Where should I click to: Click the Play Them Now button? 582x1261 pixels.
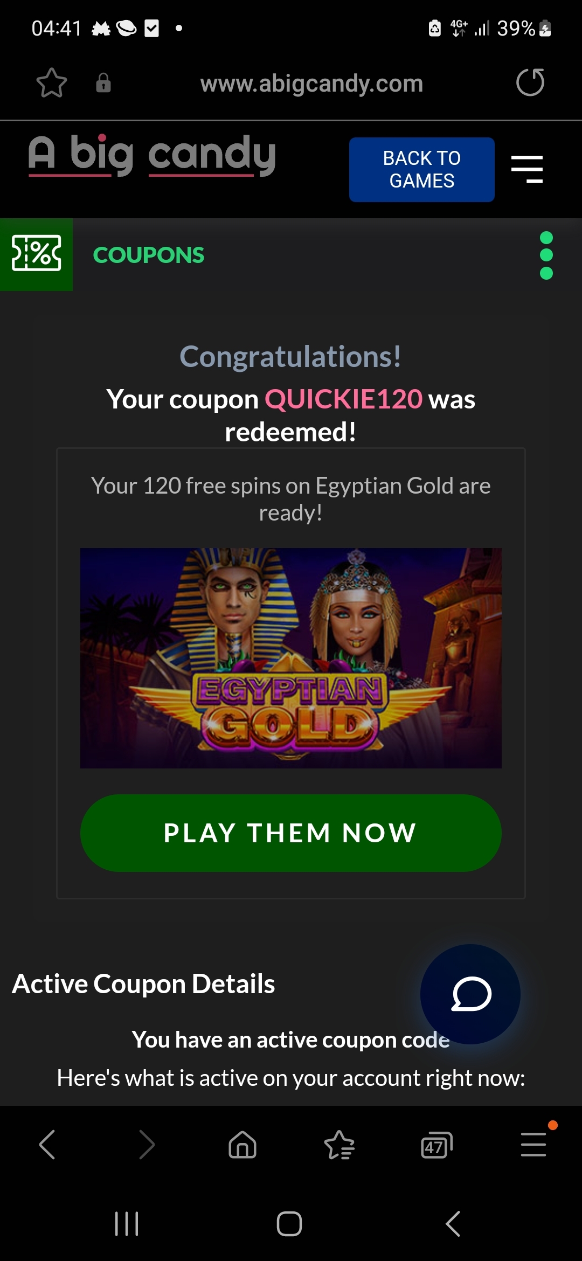291,833
